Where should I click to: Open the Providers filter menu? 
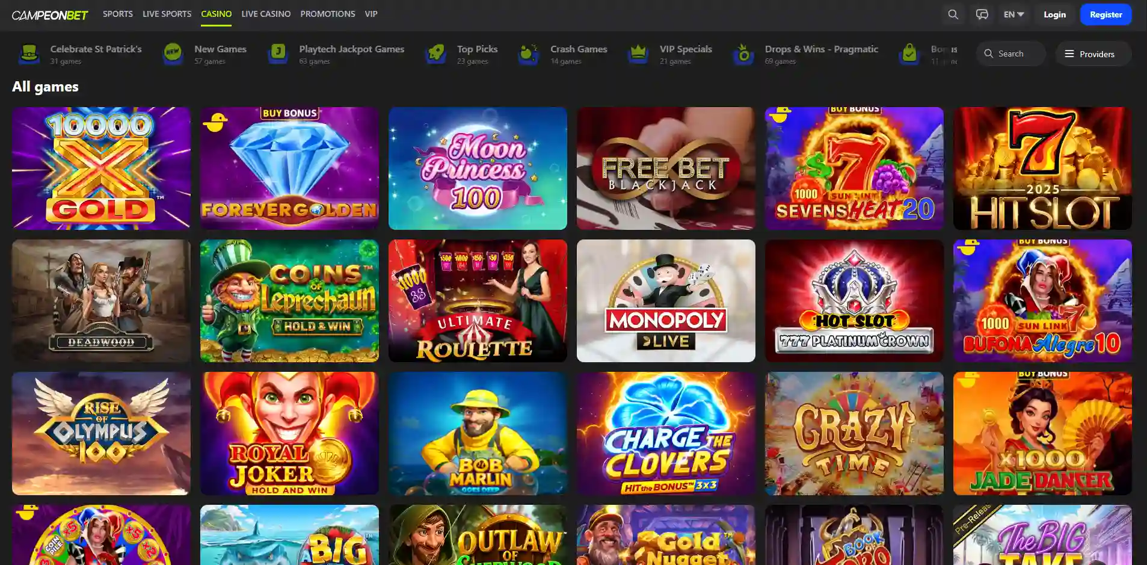pyautogui.click(x=1093, y=54)
